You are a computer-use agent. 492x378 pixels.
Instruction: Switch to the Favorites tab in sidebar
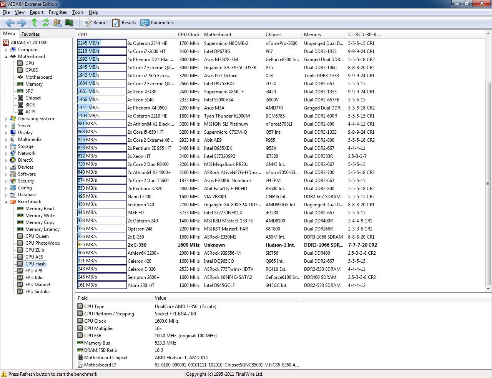[x=30, y=34]
